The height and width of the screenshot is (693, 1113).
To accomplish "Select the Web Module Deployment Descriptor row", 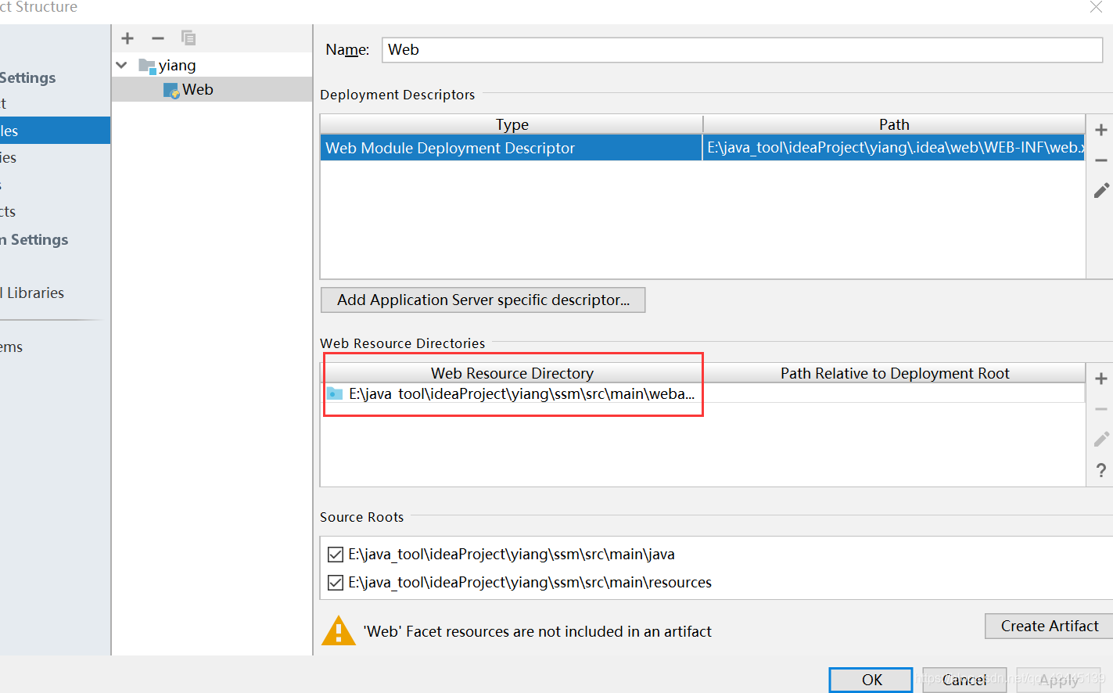I will tap(702, 148).
